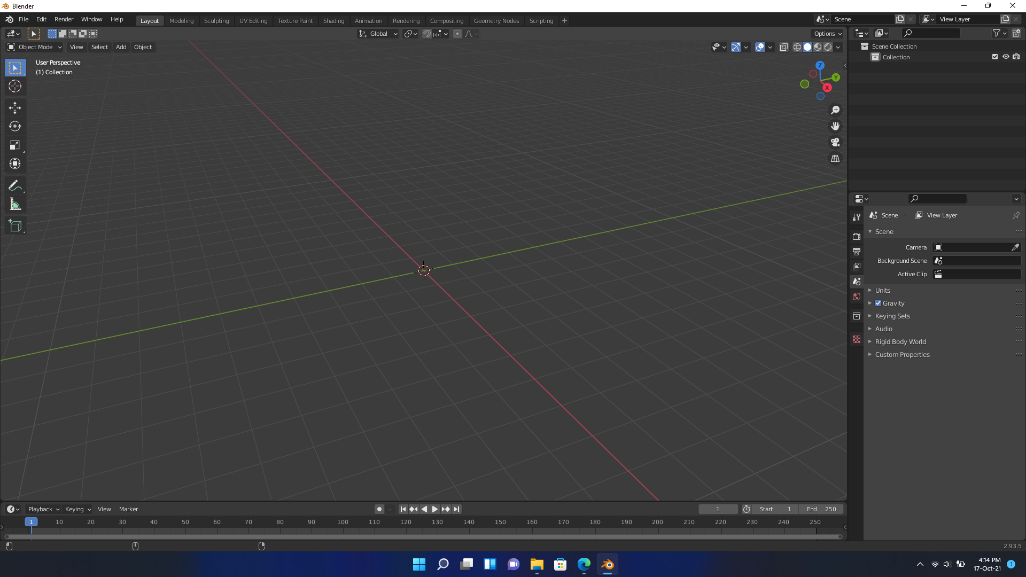Click the pin icon in properties header

tap(1016, 215)
